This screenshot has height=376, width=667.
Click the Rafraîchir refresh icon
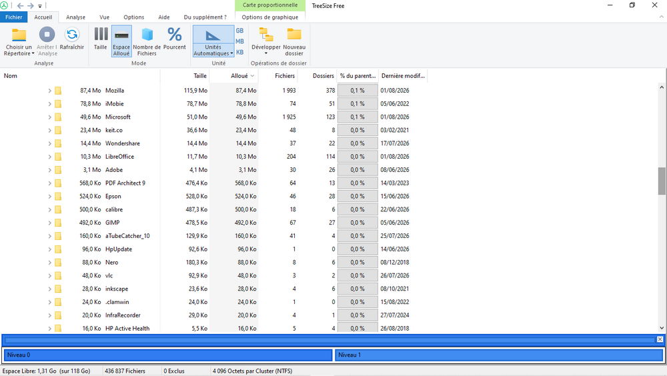pyautogui.click(x=72, y=35)
